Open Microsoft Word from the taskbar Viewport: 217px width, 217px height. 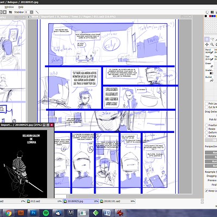click(108, 213)
